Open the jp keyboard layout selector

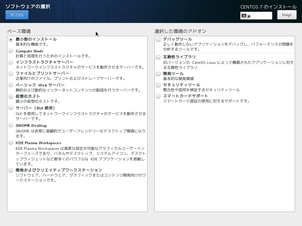point(256,15)
